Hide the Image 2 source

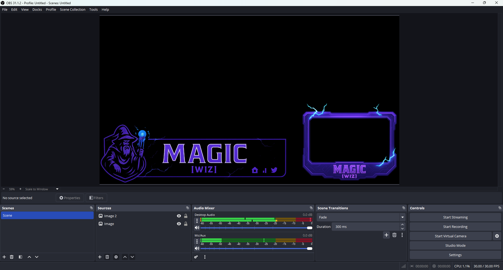pos(179,216)
